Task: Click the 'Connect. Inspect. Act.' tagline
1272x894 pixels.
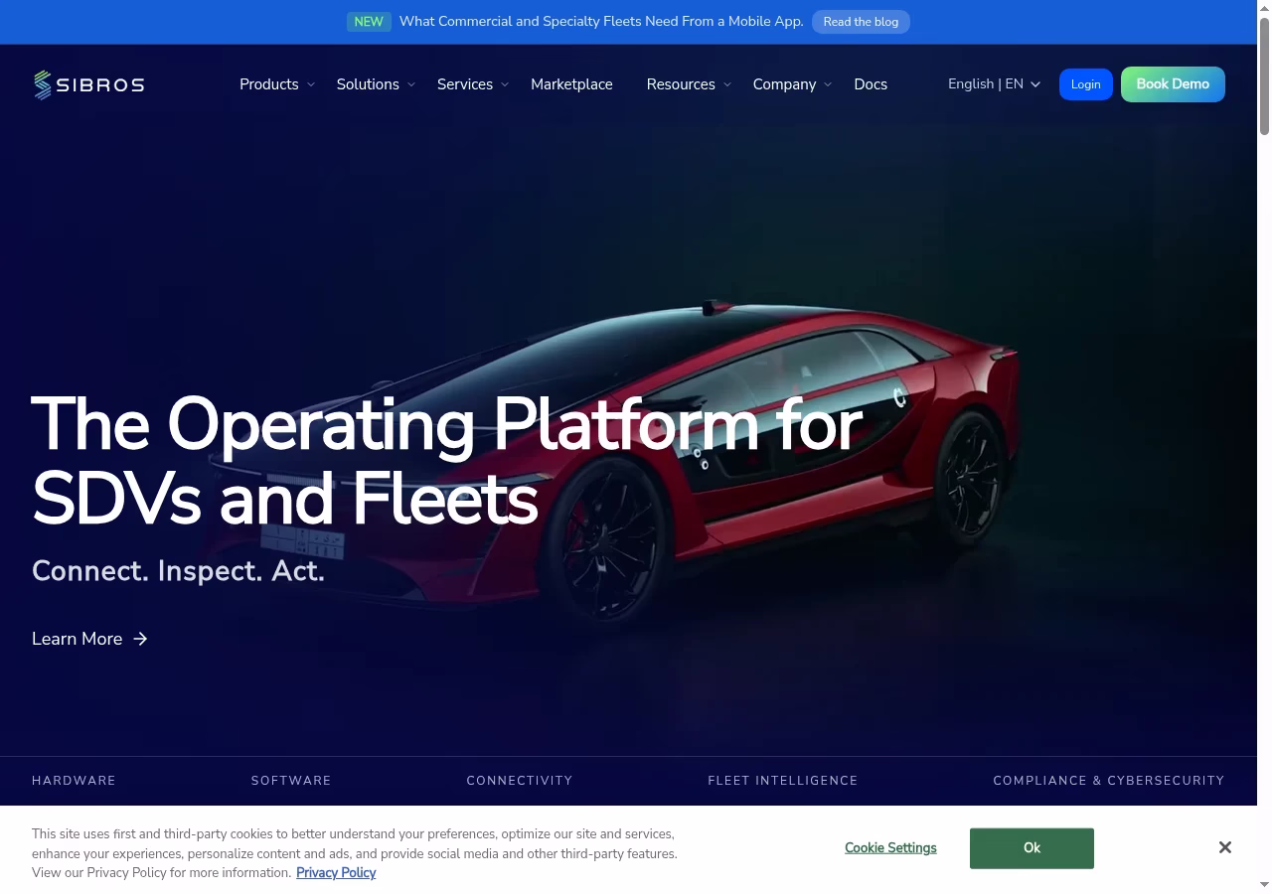Action: (x=179, y=571)
